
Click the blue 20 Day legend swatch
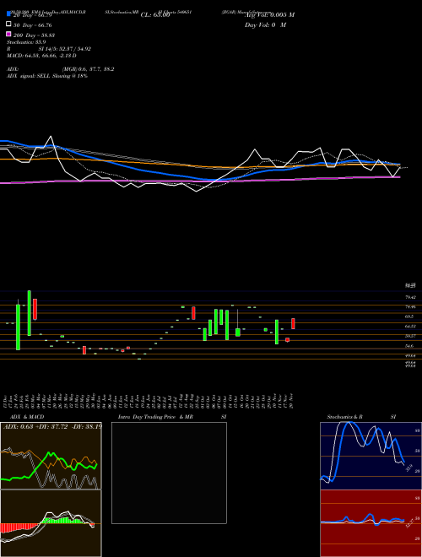8,14
